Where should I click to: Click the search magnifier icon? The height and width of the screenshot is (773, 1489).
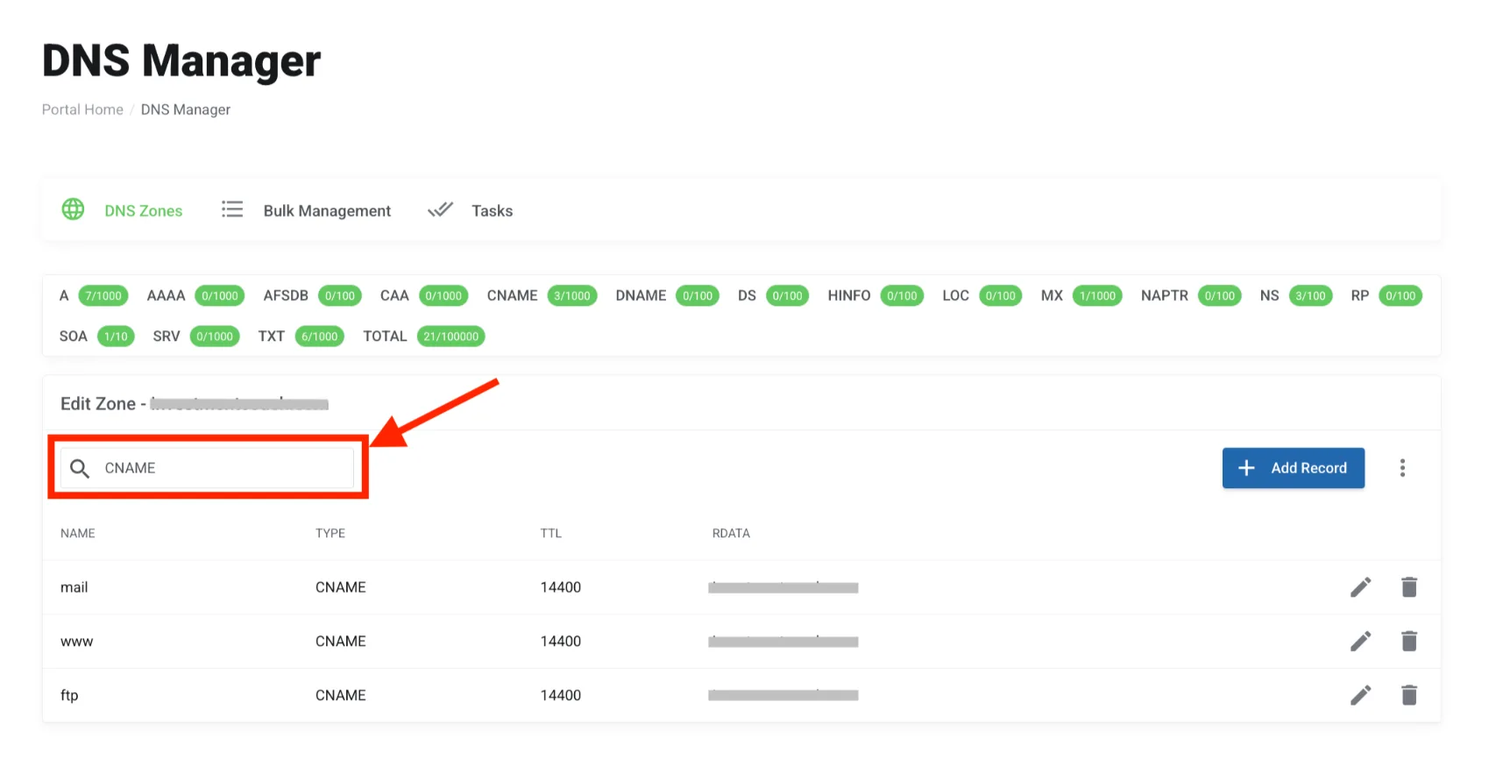pos(80,468)
